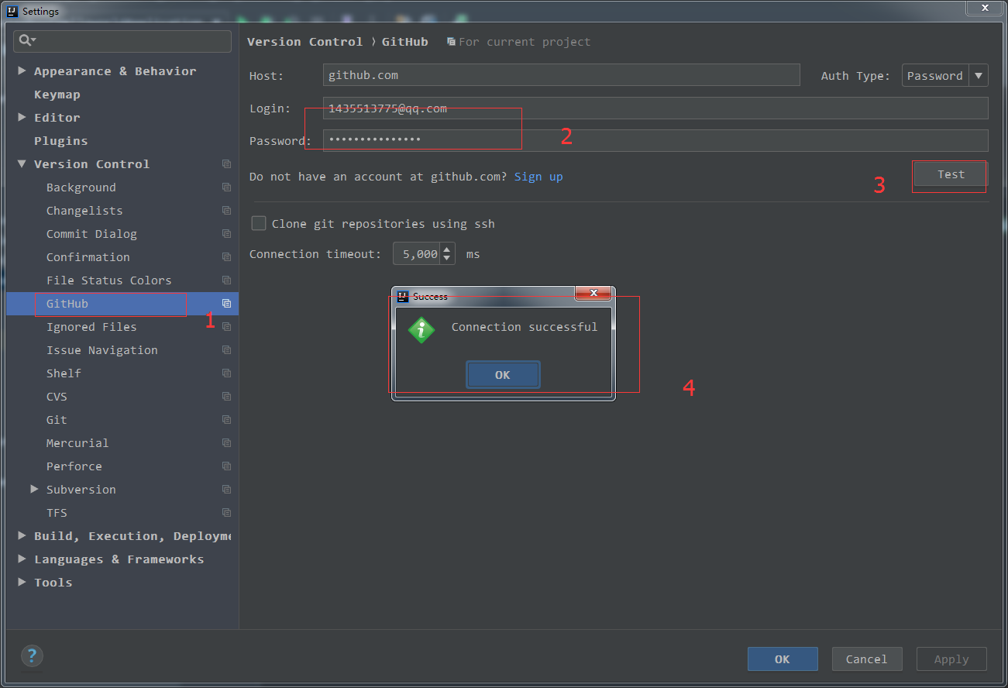
Task: Click the Login email field
Action: coord(655,108)
